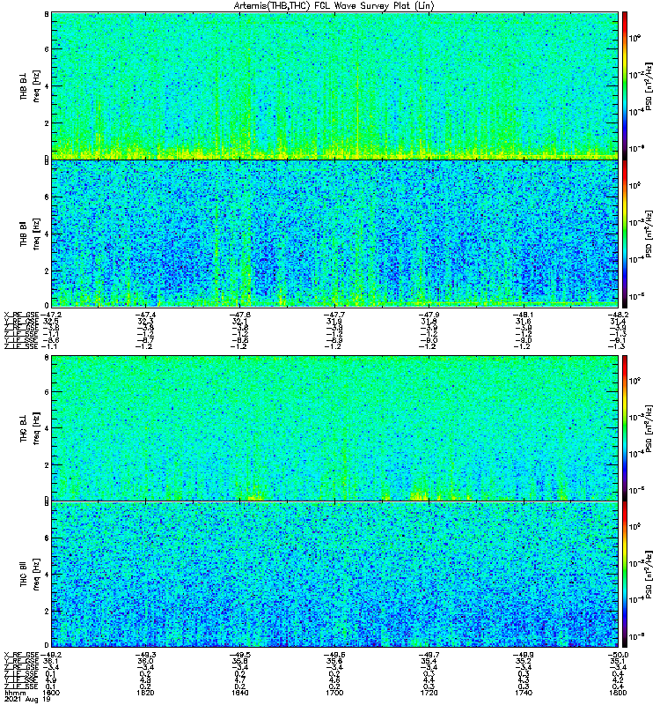Click the THC B⊥ panel color bar
The image size is (660, 705).
(625, 428)
